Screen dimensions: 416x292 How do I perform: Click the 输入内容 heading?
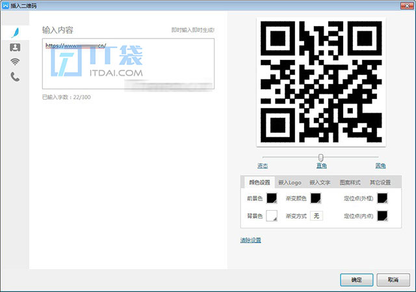pos(58,30)
